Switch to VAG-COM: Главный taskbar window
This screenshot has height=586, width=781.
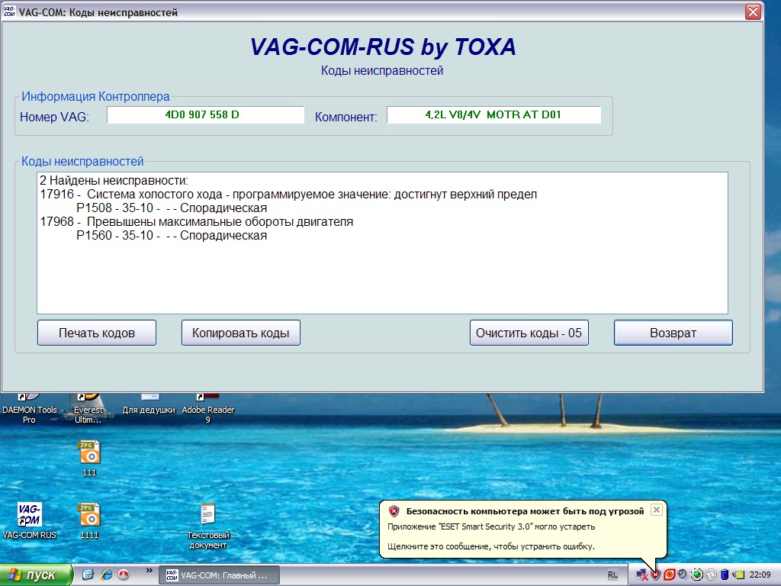(218, 575)
